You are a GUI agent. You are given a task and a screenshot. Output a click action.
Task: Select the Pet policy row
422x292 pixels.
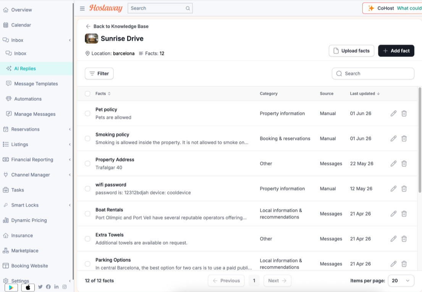[x=87, y=113]
